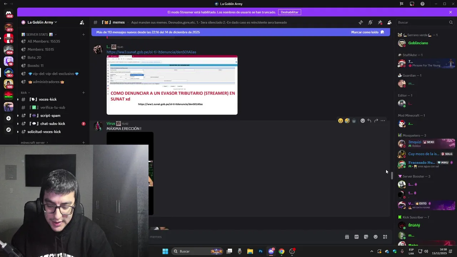
Task: Join the Boosts: 11 voice channel
Action: 53,66
